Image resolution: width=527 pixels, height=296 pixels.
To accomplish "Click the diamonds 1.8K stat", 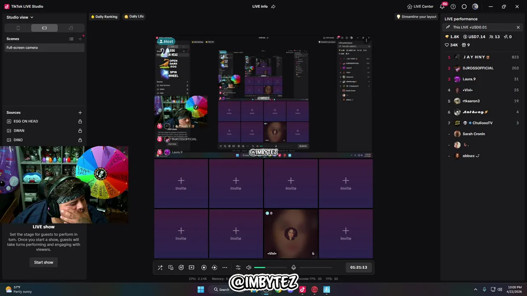I will [452, 37].
